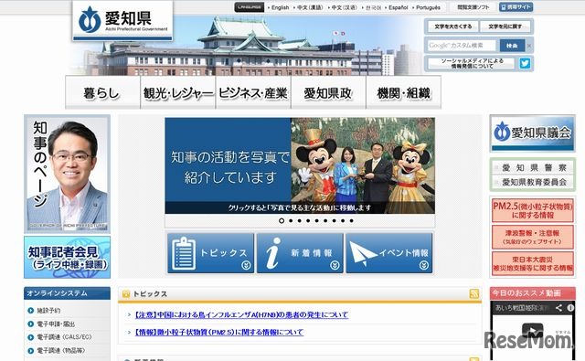The image size is (585, 361).
Task: Open the 観光・レジャー navigation tab
Action: pos(178,92)
